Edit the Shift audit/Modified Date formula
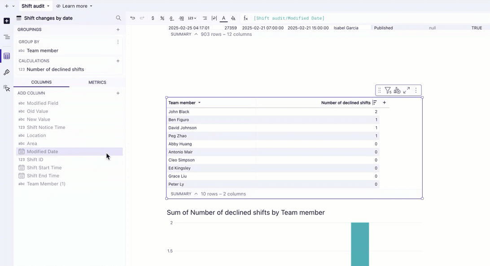 289,18
